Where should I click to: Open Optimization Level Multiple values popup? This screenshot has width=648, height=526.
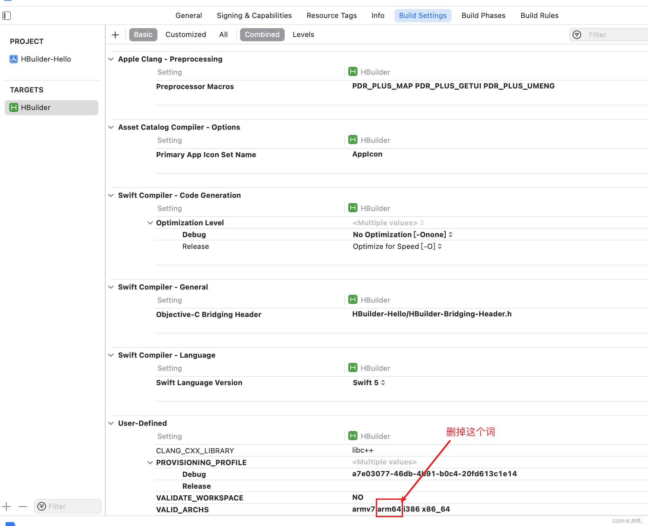click(389, 223)
